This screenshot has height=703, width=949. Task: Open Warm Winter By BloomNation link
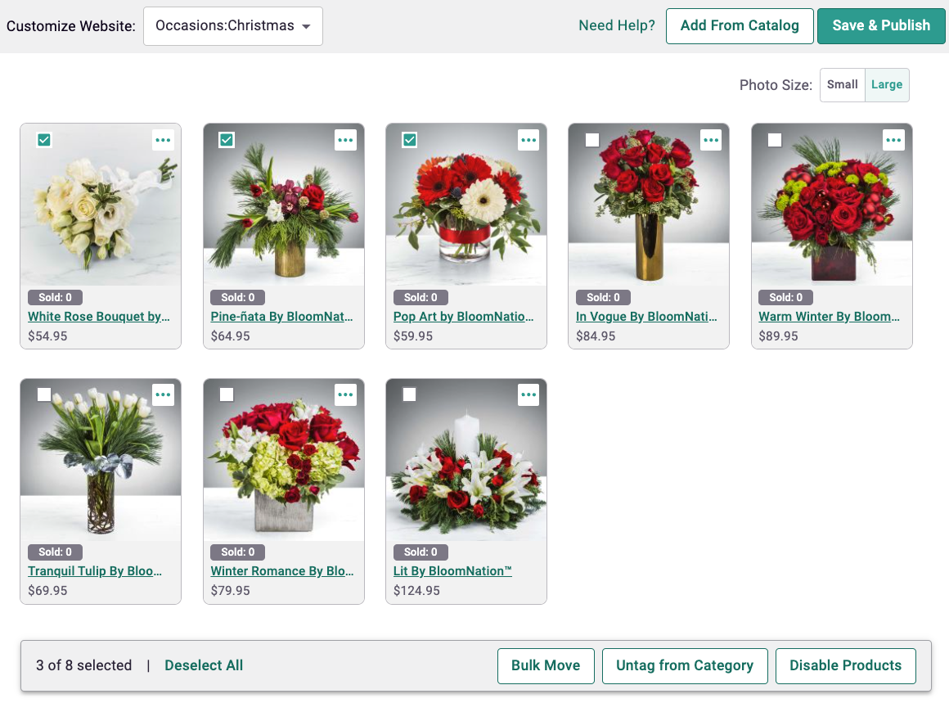pos(830,317)
